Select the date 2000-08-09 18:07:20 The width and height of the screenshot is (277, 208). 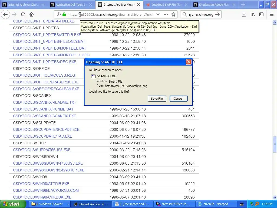128,129
